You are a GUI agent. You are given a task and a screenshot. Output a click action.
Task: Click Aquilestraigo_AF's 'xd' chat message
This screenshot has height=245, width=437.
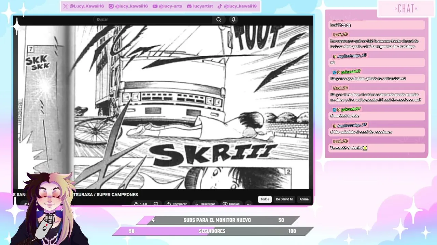[377, 63]
